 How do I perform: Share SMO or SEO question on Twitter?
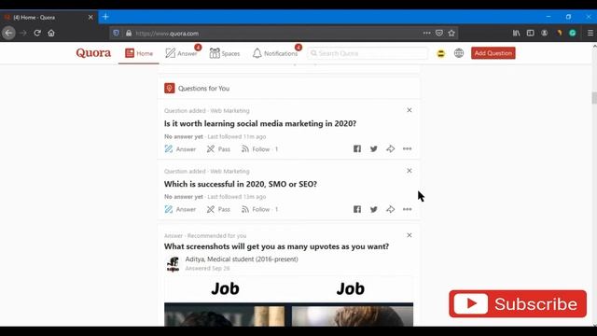374,209
